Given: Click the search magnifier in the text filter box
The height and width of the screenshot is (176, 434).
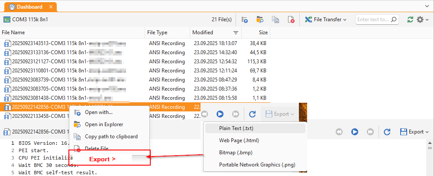Looking at the screenshot, I should [x=394, y=20].
